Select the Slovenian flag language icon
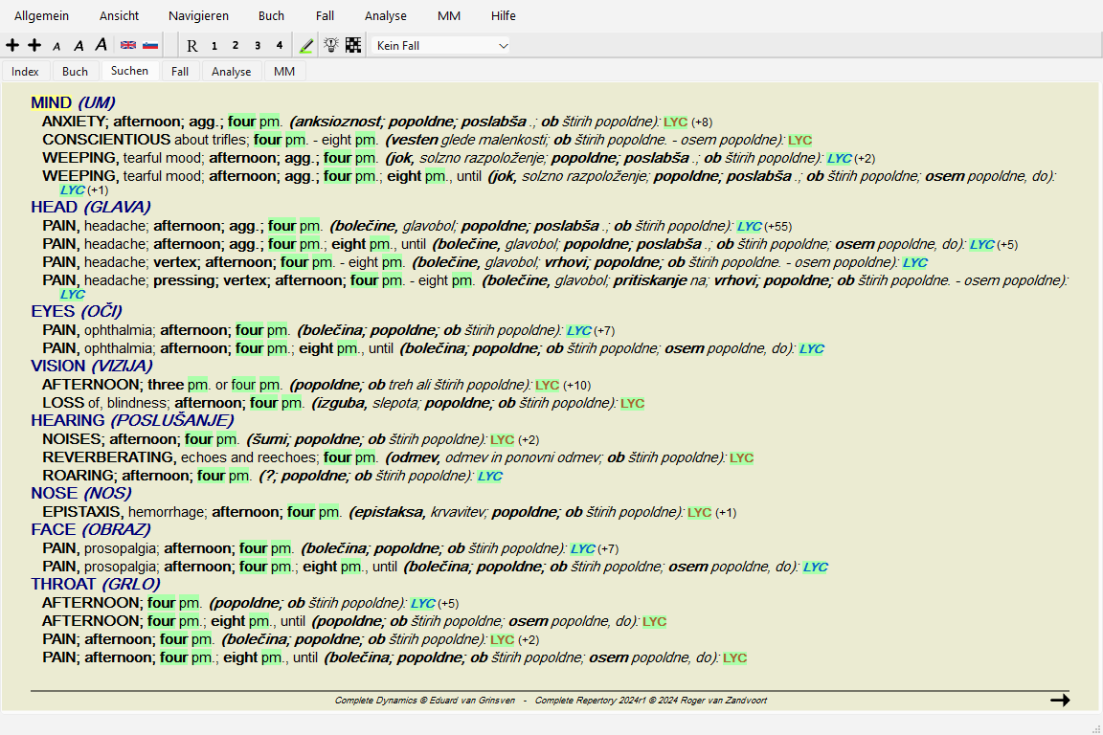The height and width of the screenshot is (735, 1103). [150, 45]
